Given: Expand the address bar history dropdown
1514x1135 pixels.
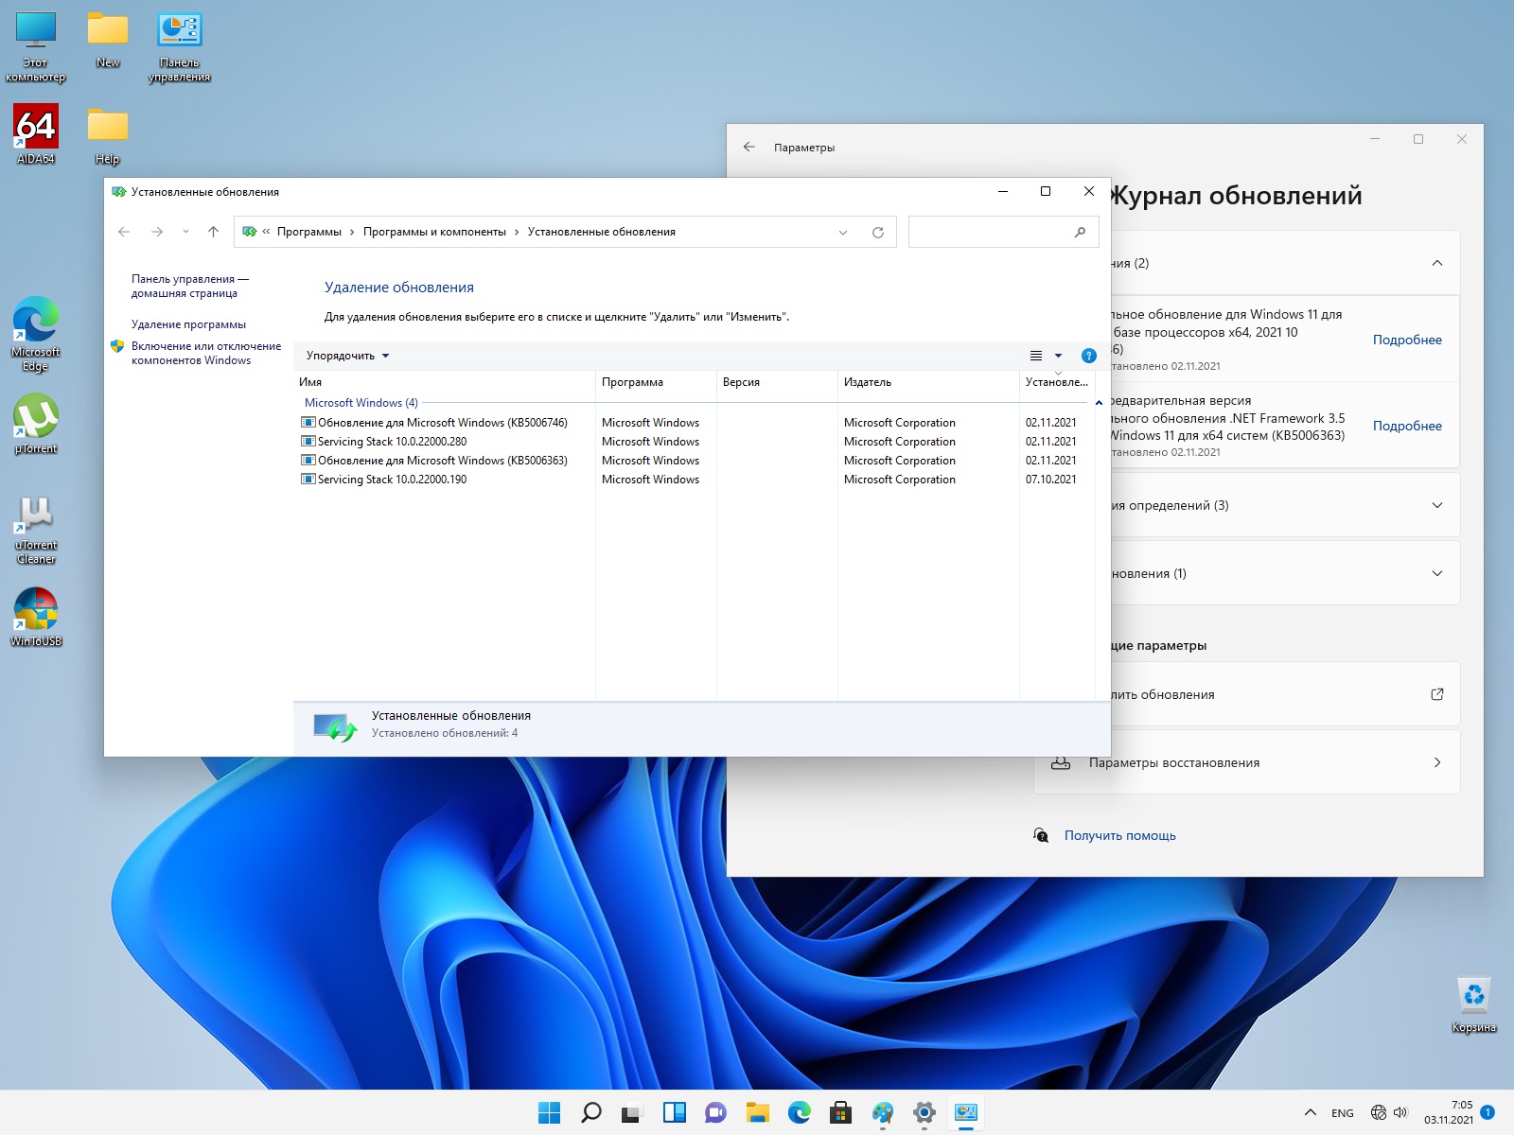Looking at the screenshot, I should pos(843,232).
